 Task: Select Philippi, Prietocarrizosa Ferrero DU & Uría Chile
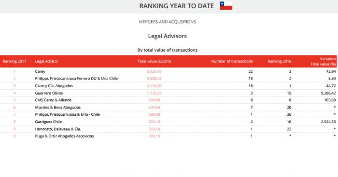click(76, 79)
